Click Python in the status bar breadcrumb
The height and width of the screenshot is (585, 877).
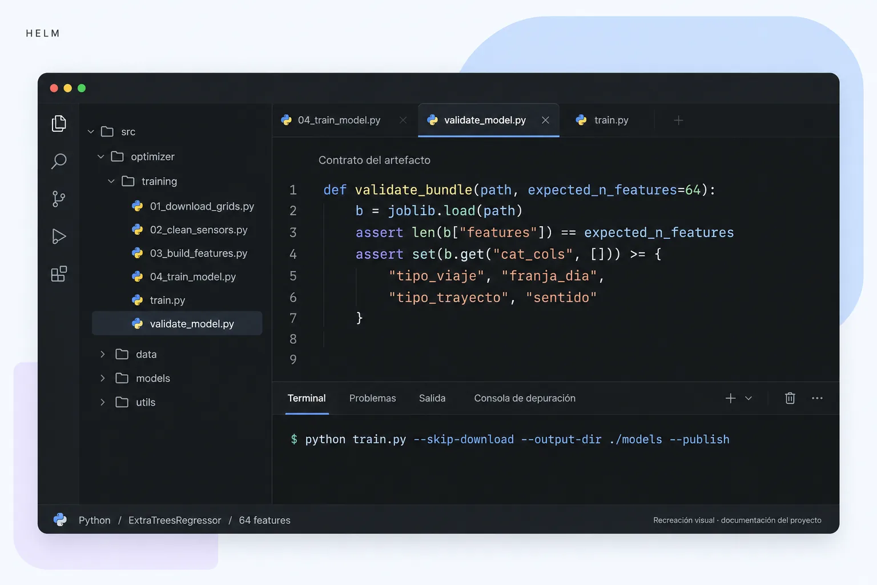95,520
